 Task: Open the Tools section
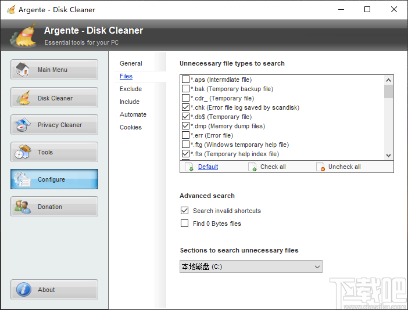55,152
